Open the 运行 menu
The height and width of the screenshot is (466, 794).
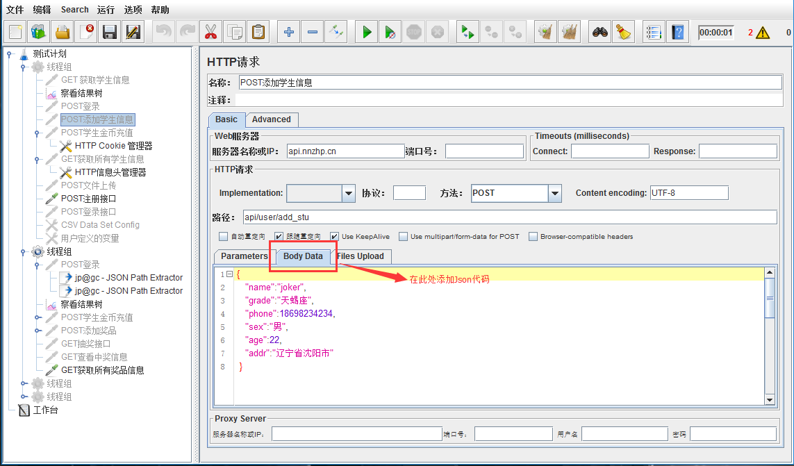[106, 10]
